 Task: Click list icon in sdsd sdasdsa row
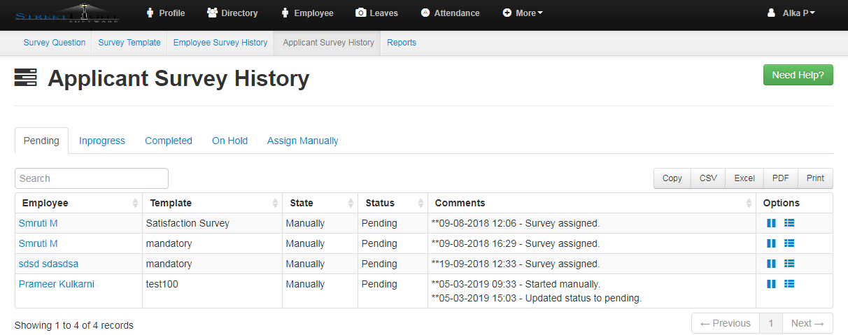[x=789, y=264]
